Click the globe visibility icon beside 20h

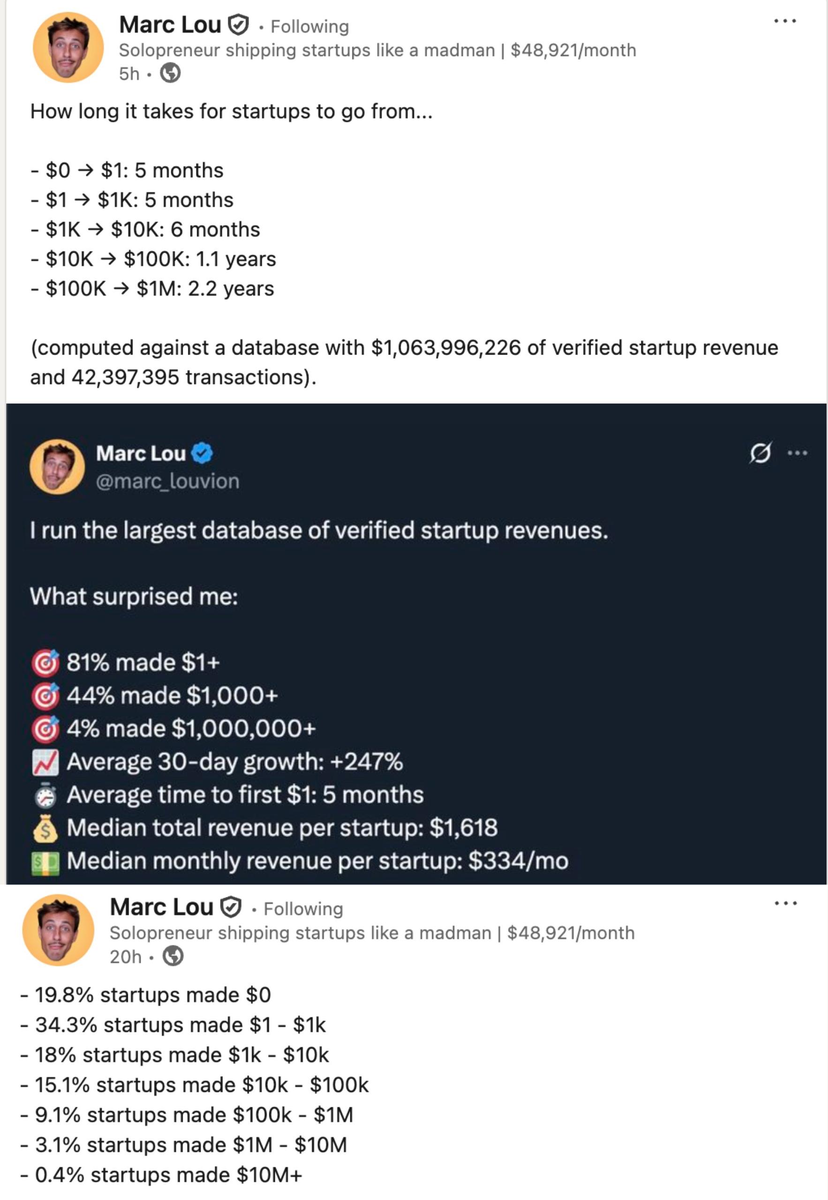click(x=173, y=956)
